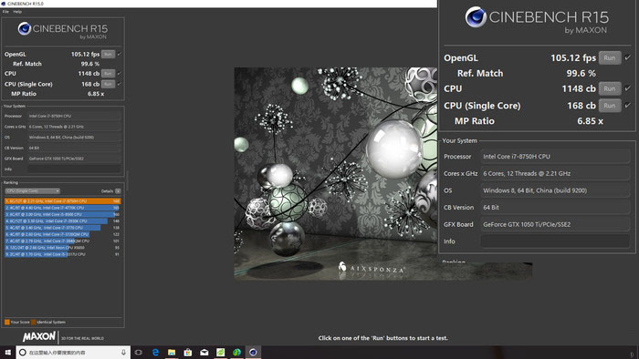The image size is (639, 359).
Task: Select ranking row 7 Core i7-3840QM
Action: click(62, 241)
